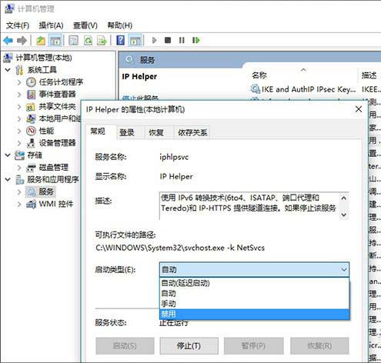The image size is (381, 363).
Task: Collapse the 系统工具 tree node
Action: (x=8, y=70)
